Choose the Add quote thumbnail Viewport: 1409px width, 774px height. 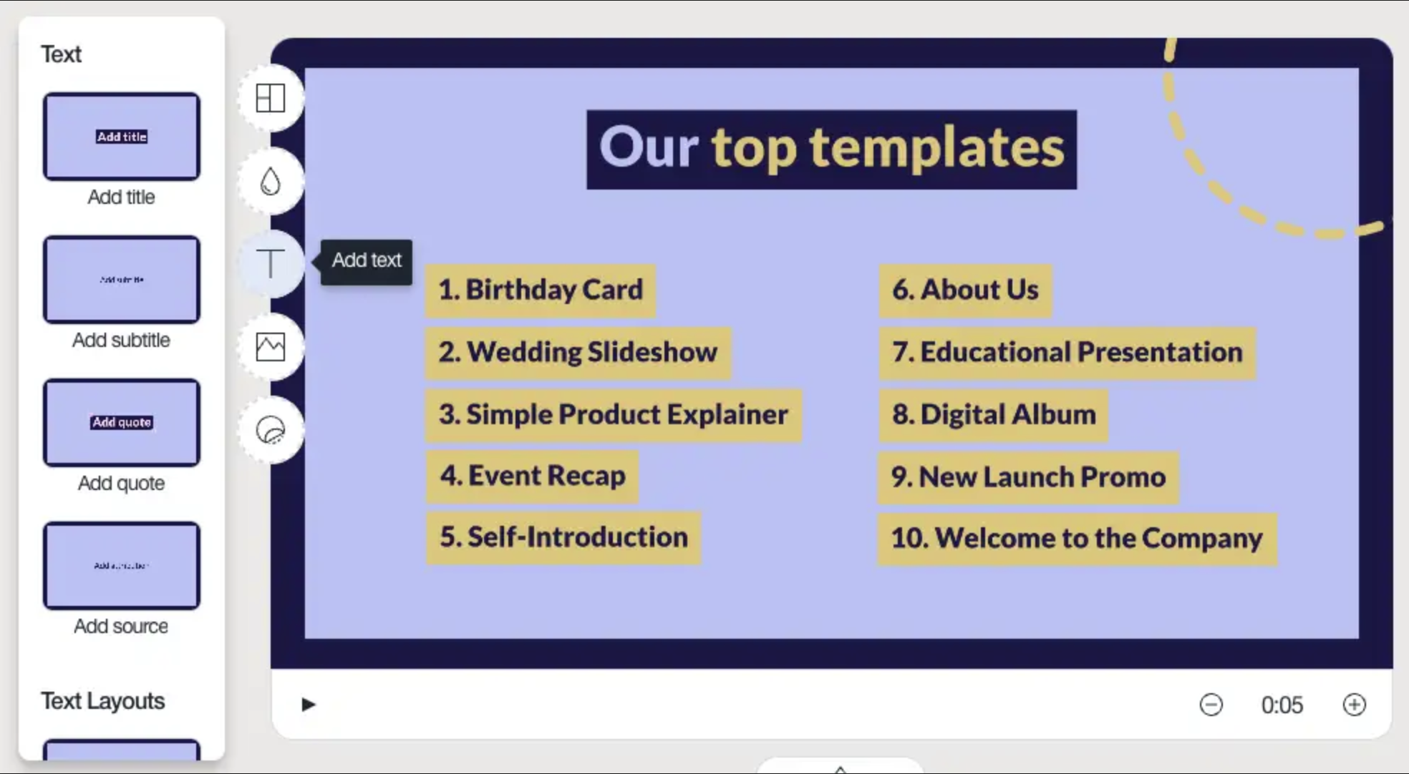(x=122, y=422)
